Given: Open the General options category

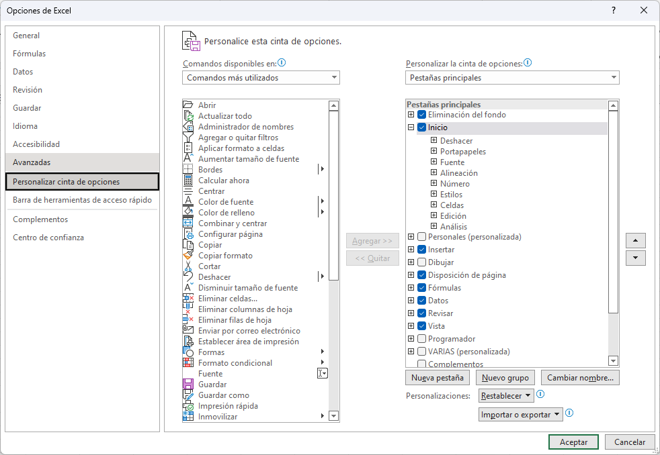Looking at the screenshot, I should 83,36.
